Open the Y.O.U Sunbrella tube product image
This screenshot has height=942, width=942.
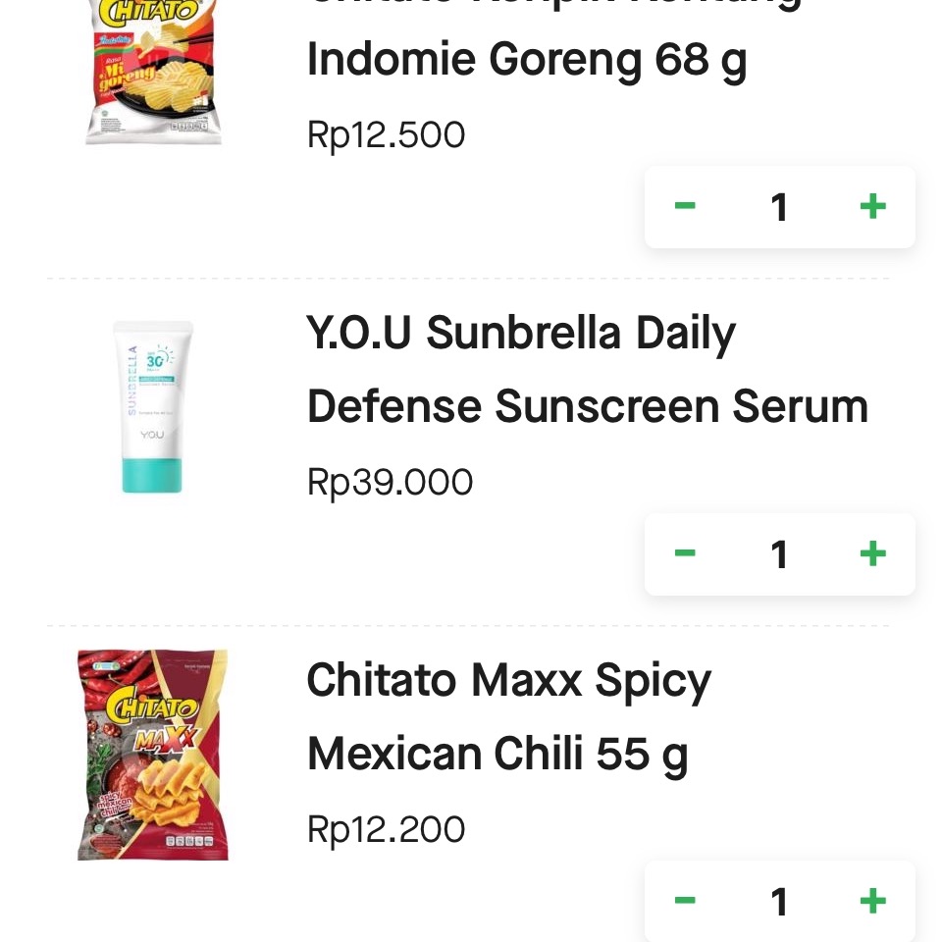click(x=153, y=406)
